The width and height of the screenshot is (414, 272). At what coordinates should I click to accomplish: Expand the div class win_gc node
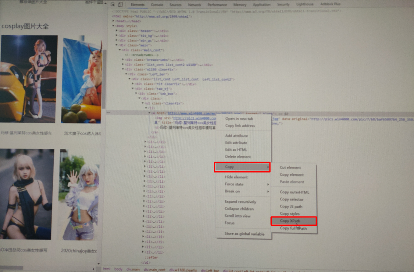click(117, 40)
